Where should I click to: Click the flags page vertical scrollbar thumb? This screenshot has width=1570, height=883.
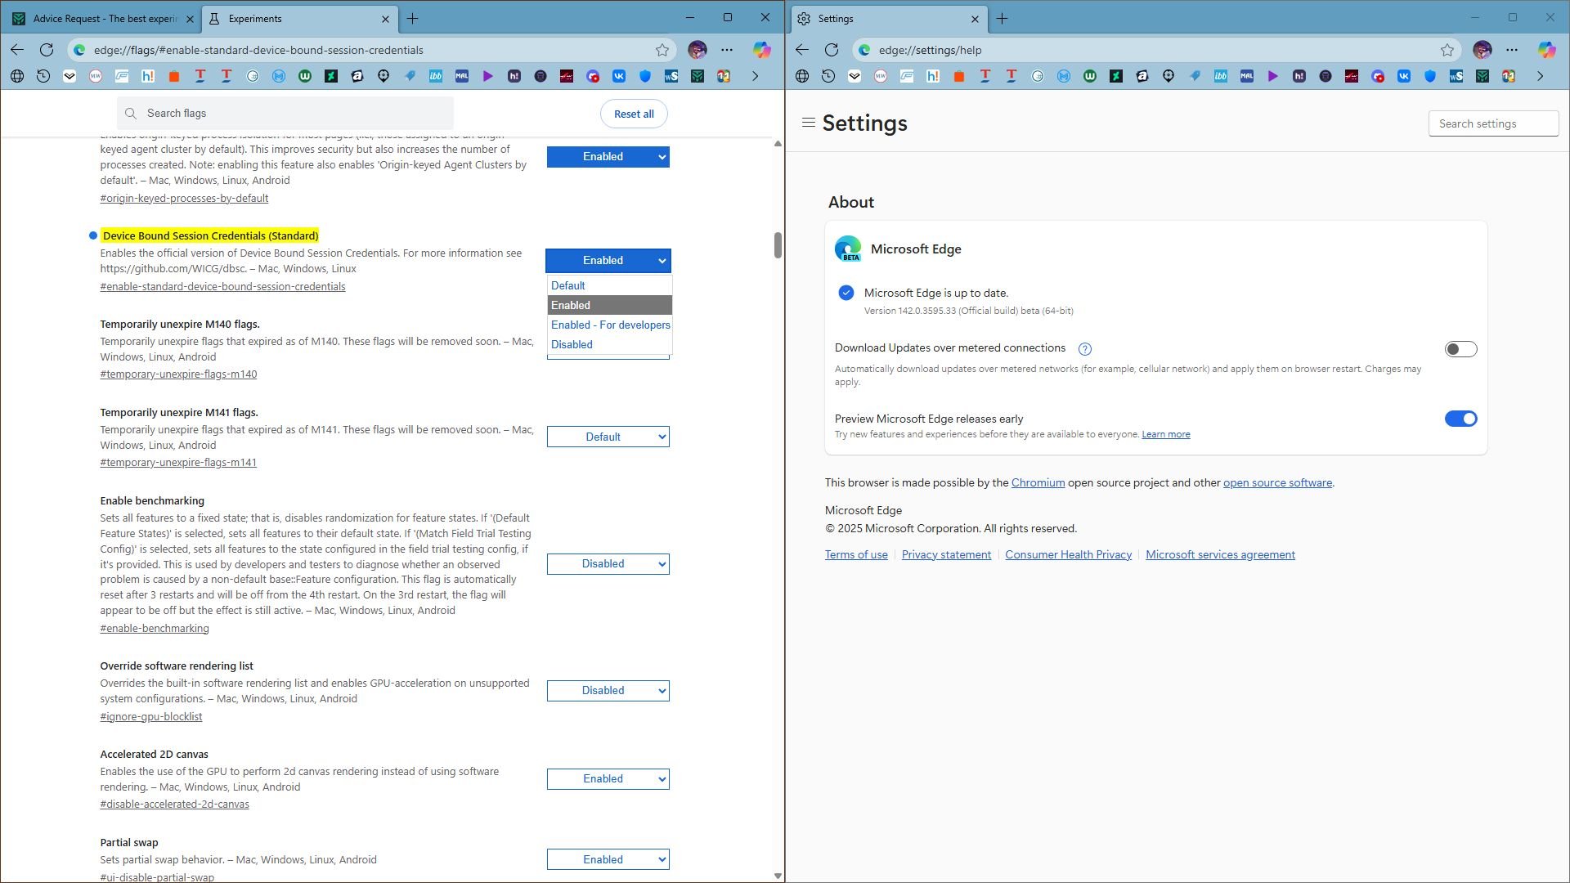(x=778, y=244)
